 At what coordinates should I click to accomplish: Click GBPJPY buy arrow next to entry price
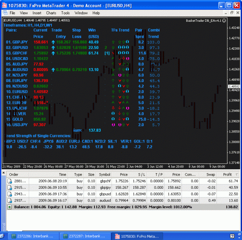tap(53, 42)
